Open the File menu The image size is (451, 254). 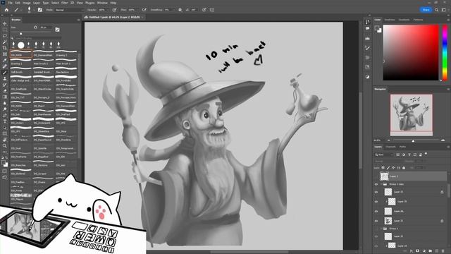(x=10, y=3)
